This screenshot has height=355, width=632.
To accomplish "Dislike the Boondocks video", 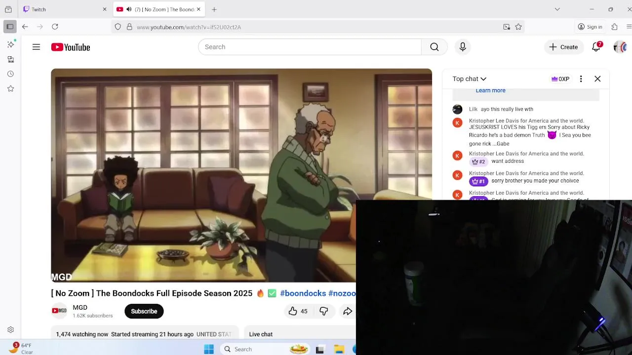I will tap(324, 311).
